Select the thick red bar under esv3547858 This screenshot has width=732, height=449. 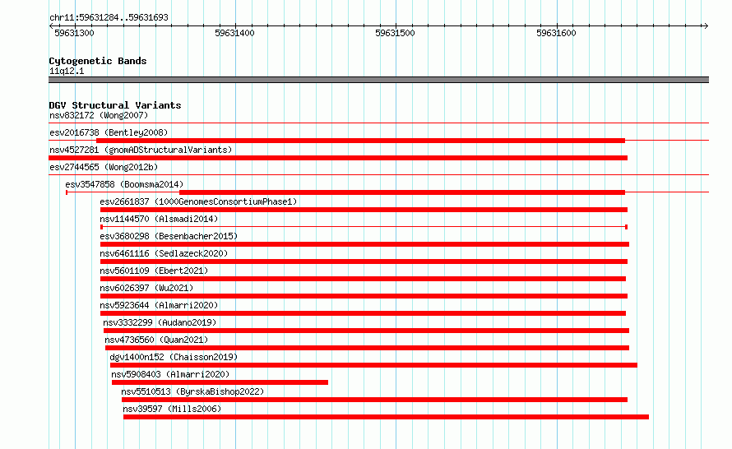click(402, 192)
